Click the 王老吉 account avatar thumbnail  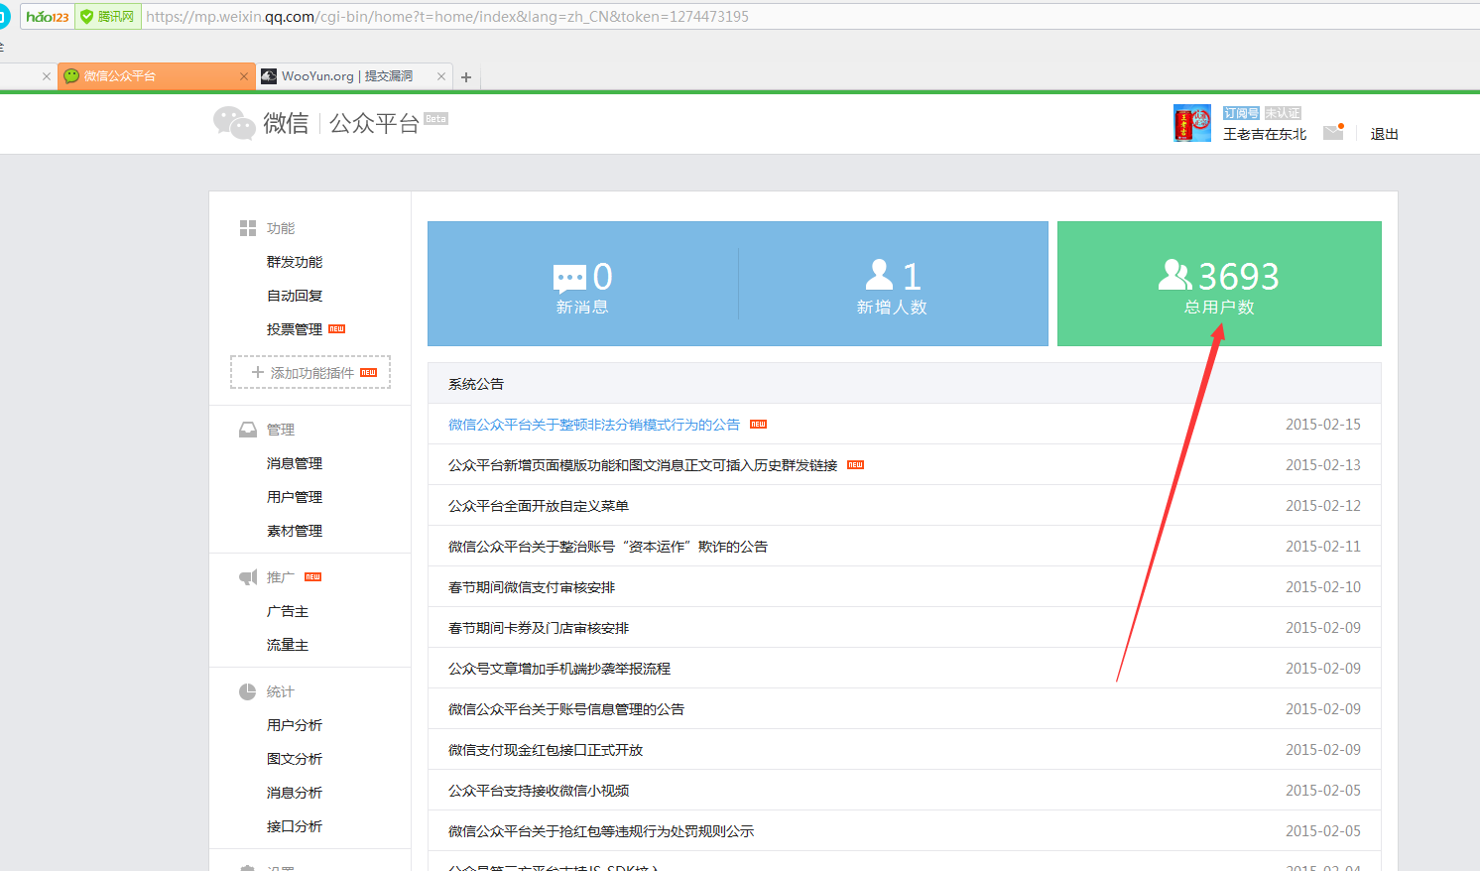(1192, 123)
